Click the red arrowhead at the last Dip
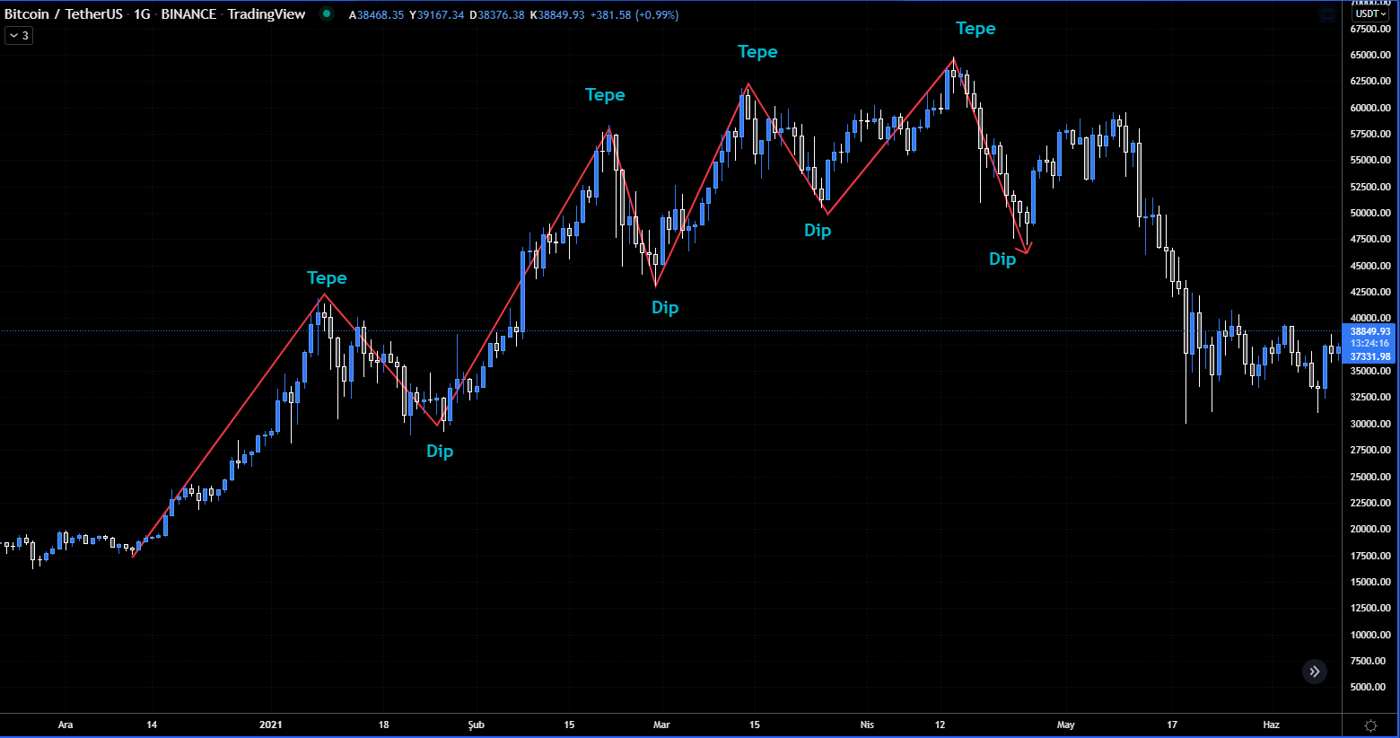The image size is (1400, 738). [x=1025, y=250]
